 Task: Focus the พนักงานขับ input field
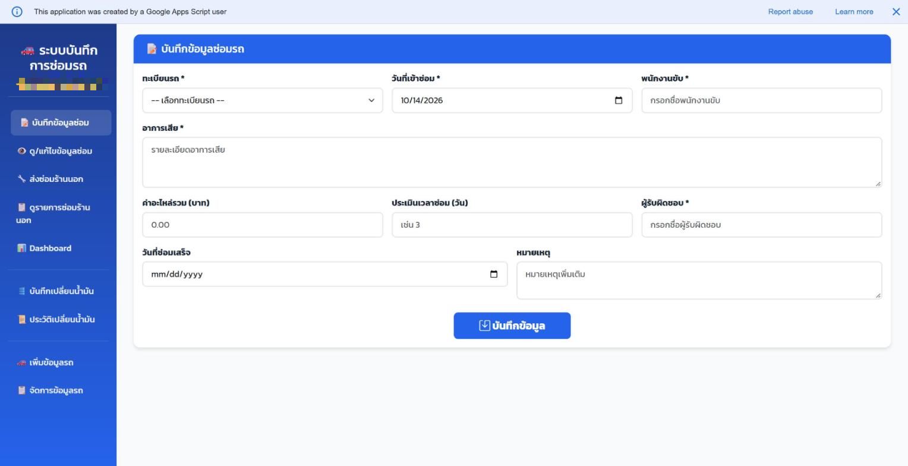click(x=761, y=100)
